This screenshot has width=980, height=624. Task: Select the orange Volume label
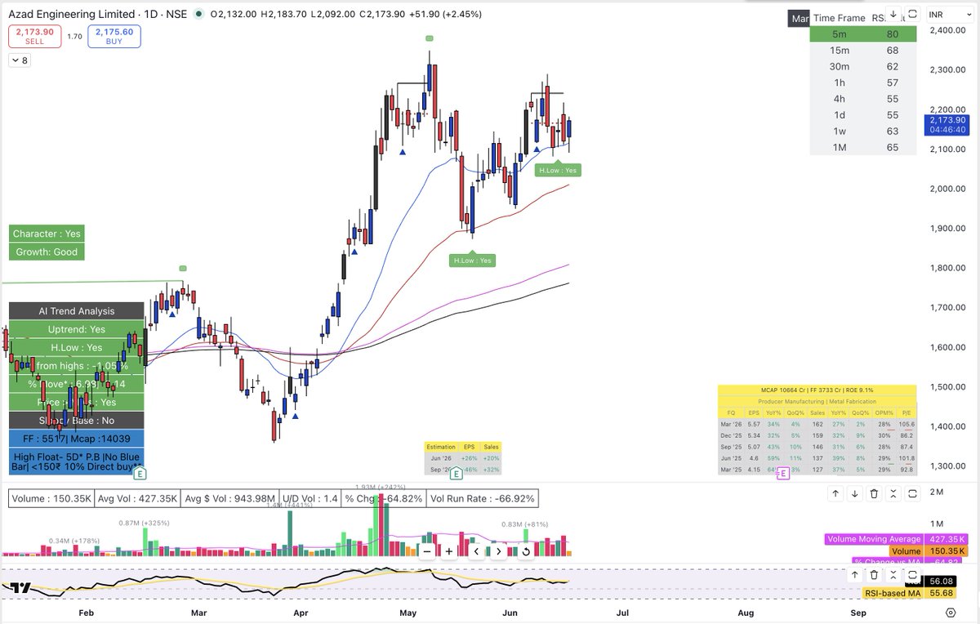pos(906,551)
